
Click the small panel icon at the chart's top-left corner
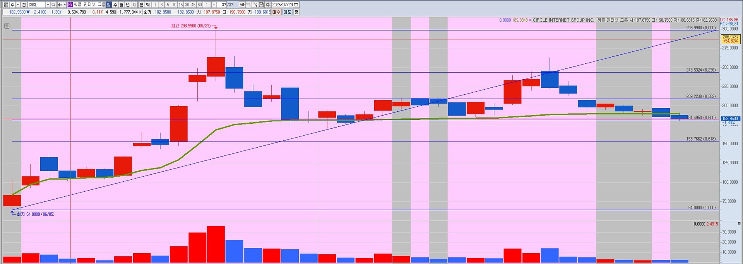tap(7, 26)
